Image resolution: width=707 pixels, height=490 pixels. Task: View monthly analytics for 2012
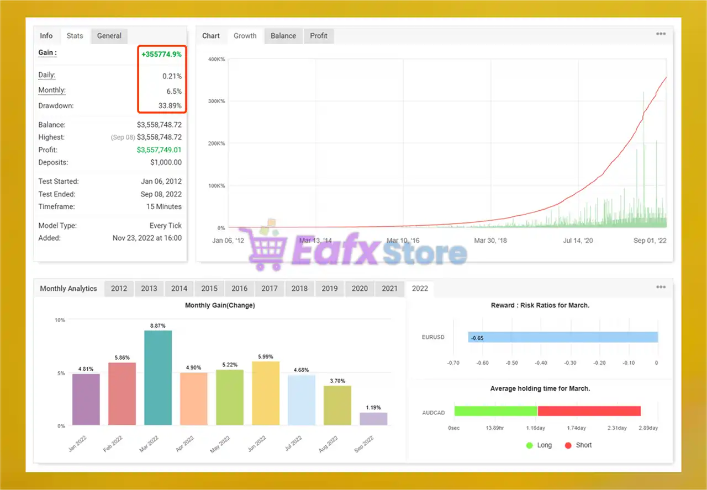click(x=119, y=289)
